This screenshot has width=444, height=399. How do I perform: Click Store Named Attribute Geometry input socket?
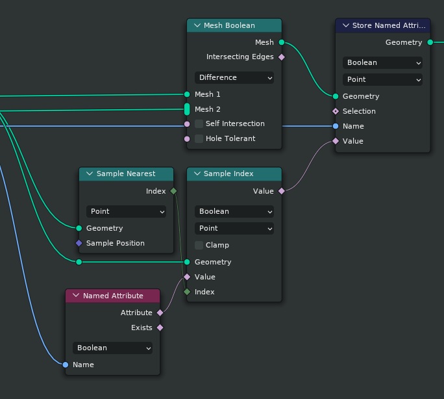336,97
